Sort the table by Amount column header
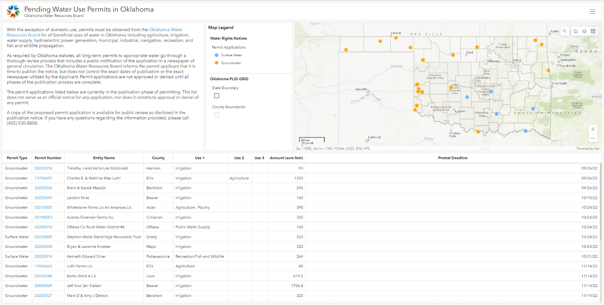 click(285, 158)
